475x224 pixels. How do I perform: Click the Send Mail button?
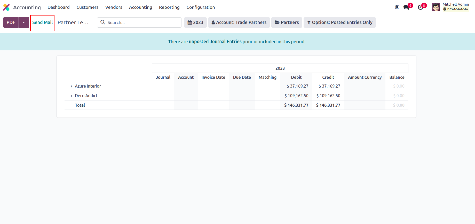(42, 22)
